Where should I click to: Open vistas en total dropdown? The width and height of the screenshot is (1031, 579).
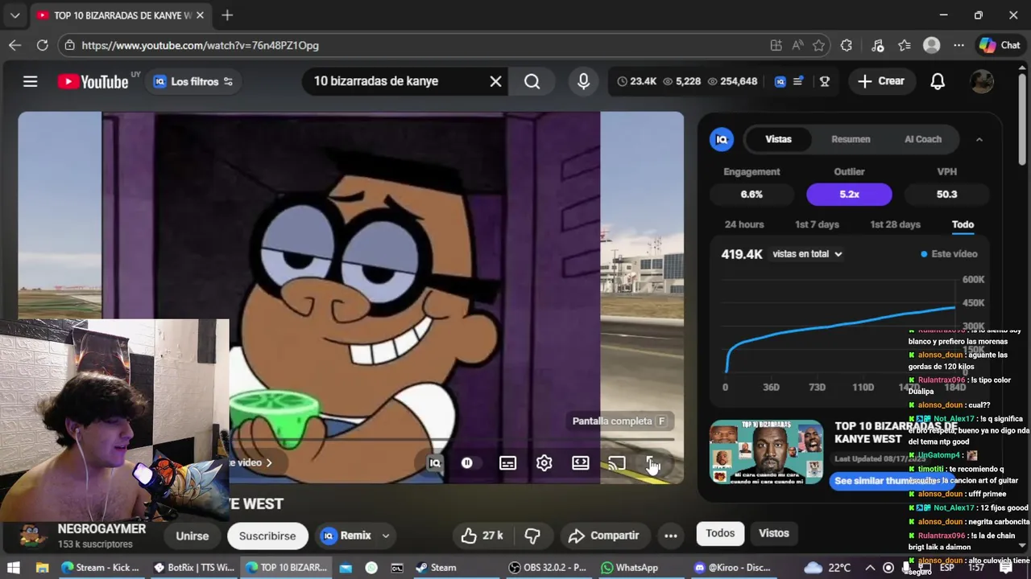(807, 254)
